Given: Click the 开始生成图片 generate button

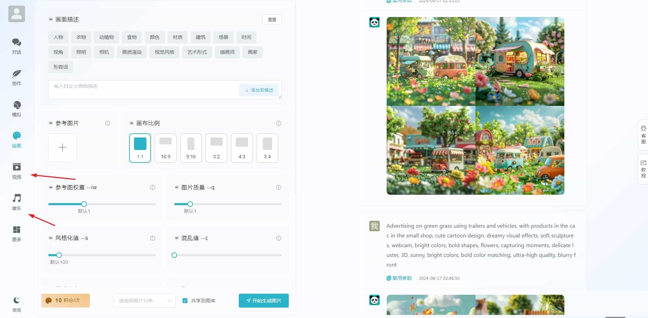Looking at the screenshot, I should coord(263,301).
